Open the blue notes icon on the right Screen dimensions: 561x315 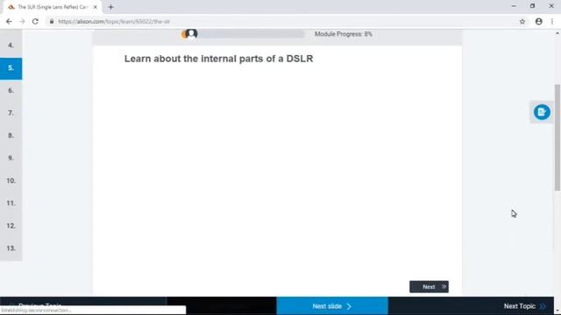pos(542,112)
